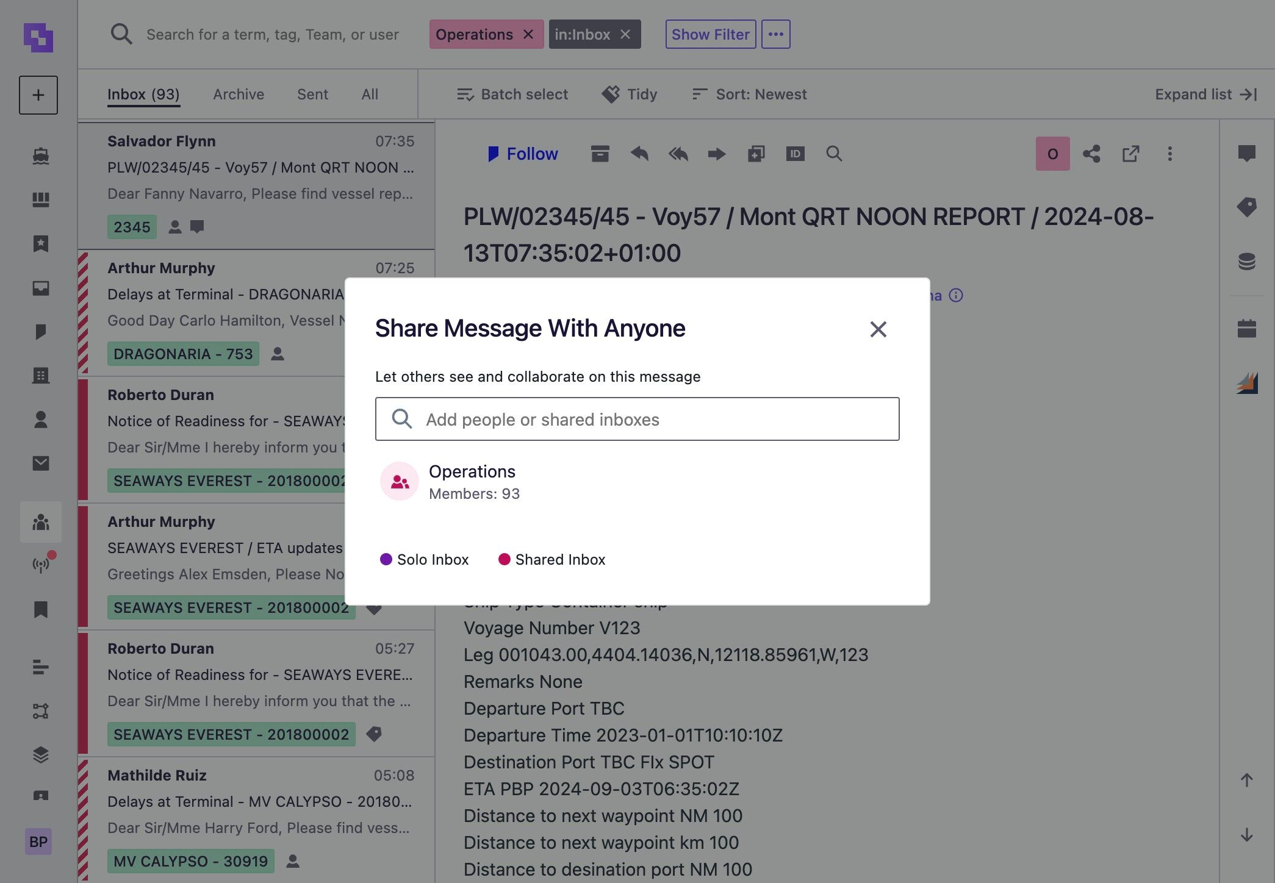Click the Add people or shared inboxes field
1275x883 pixels.
click(x=637, y=419)
